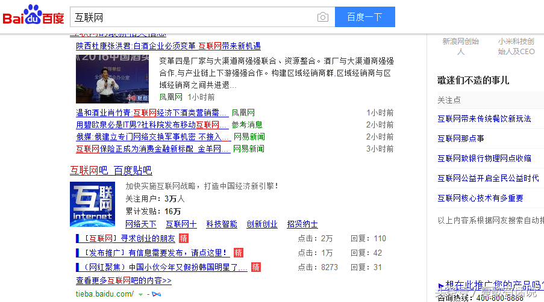Open sidebar link 互联网致银行物理网点收缩
Image resolution: width=544 pixels, height=302 pixels.
(484, 158)
